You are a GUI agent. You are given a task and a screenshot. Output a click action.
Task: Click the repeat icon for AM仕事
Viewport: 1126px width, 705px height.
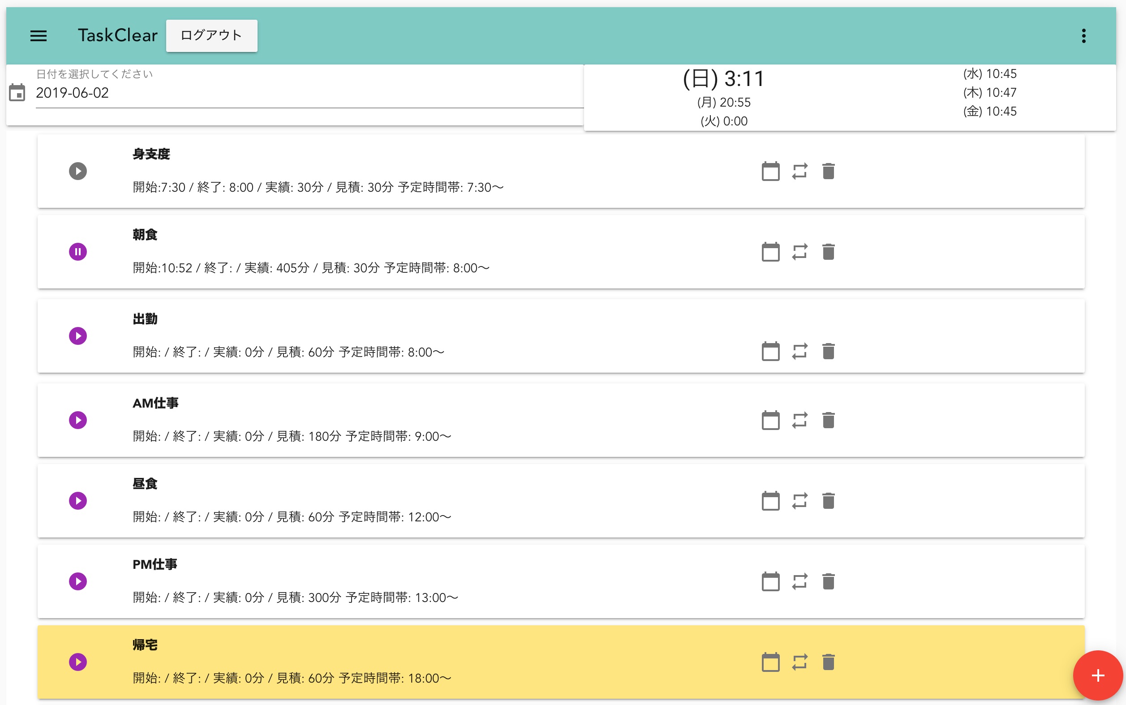tap(799, 421)
